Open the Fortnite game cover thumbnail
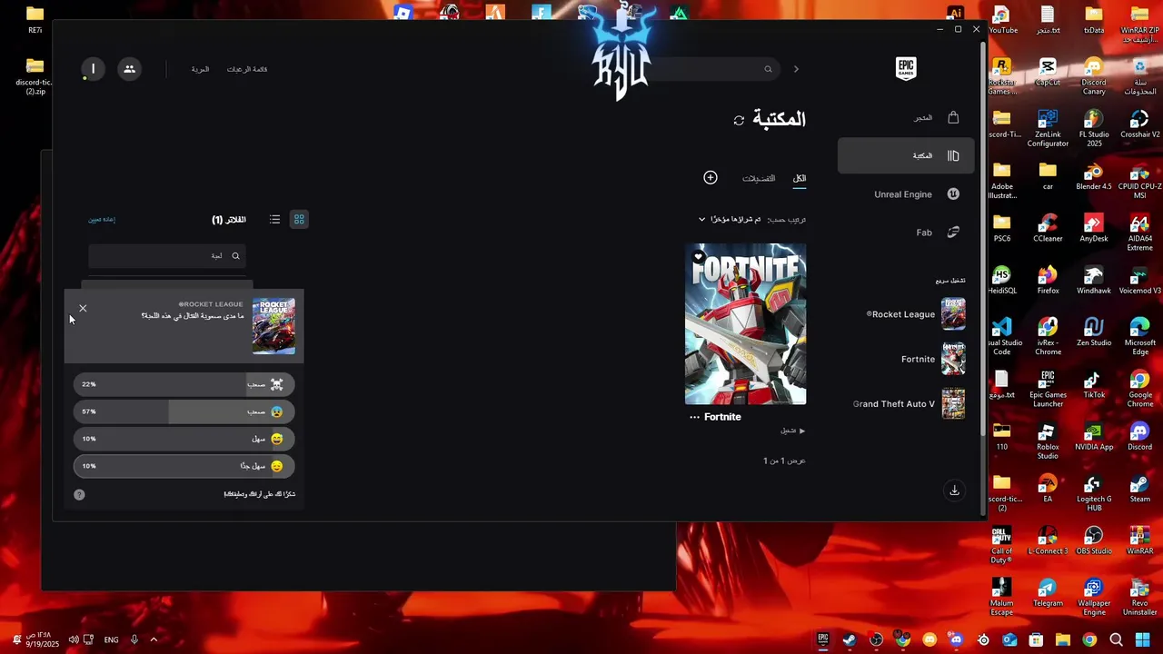The width and height of the screenshot is (1163, 654). tap(745, 323)
